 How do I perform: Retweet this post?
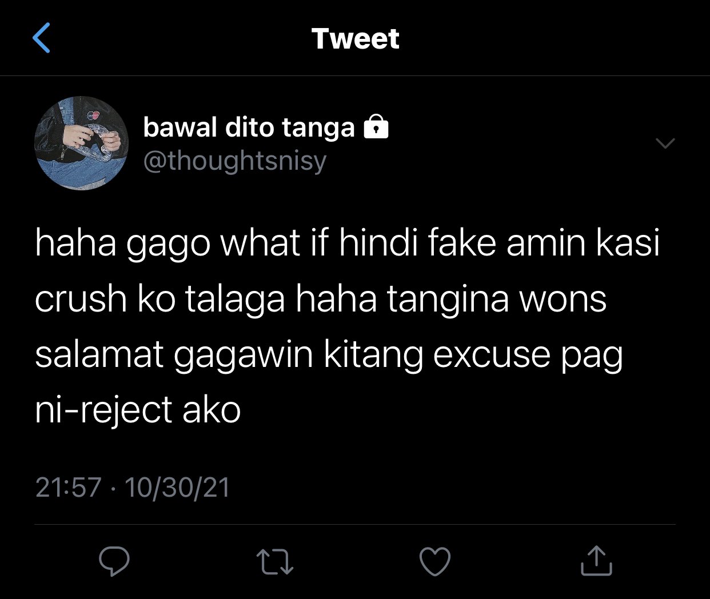click(274, 561)
